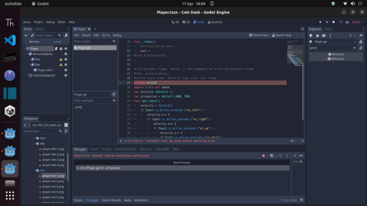This screenshot has width=367, height=206.
Task: Load an existing resource in the Inspector
Action: [317, 35]
